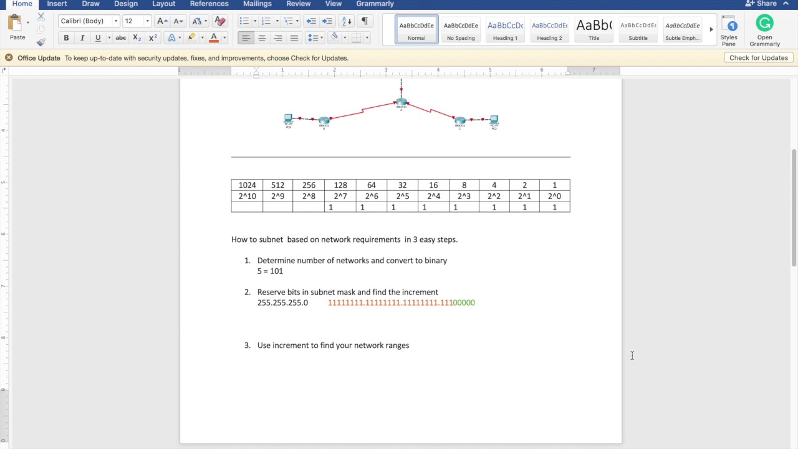
Task: Open the Grammarly tab
Action: coord(375,4)
